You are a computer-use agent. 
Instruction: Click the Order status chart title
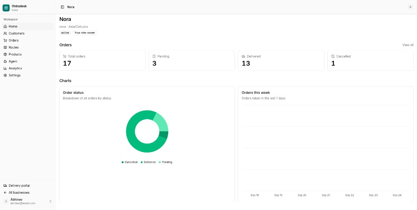[73, 93]
